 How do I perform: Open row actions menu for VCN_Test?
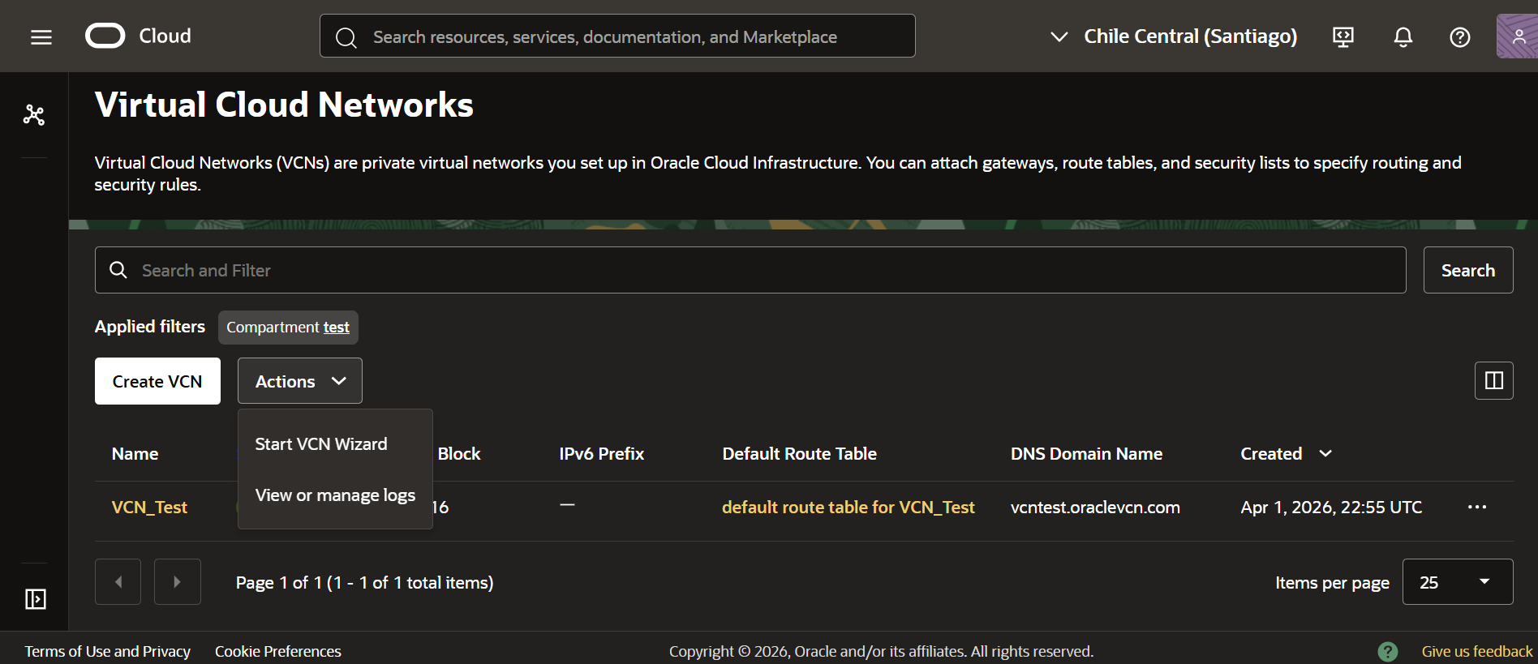click(x=1477, y=507)
